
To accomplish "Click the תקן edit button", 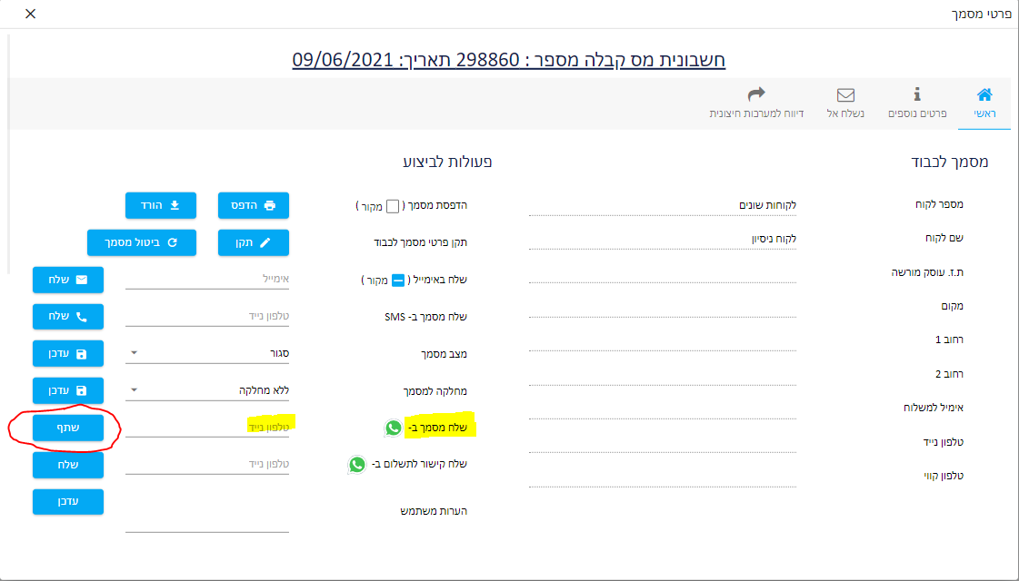I will (254, 242).
